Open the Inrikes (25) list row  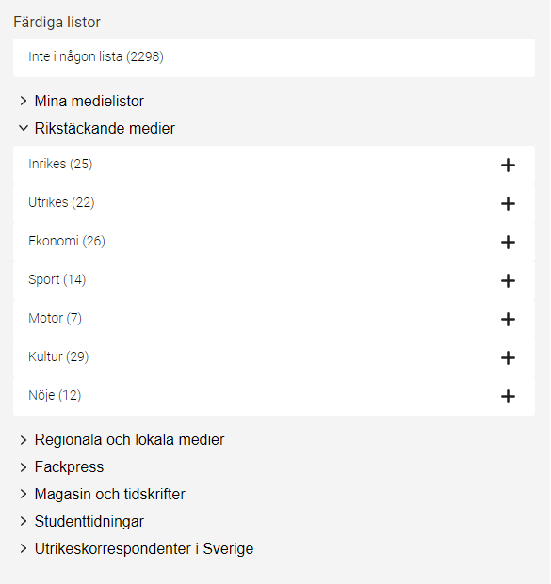(x=274, y=165)
